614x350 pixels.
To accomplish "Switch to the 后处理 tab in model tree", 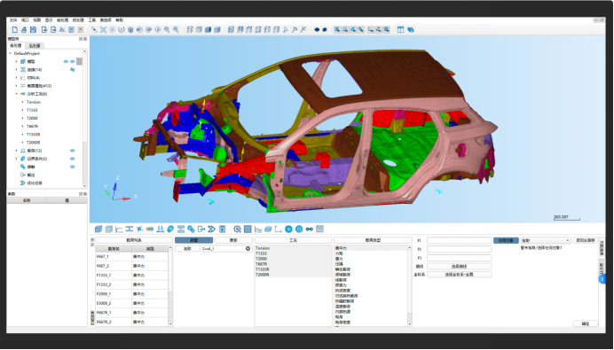I will click(x=35, y=46).
